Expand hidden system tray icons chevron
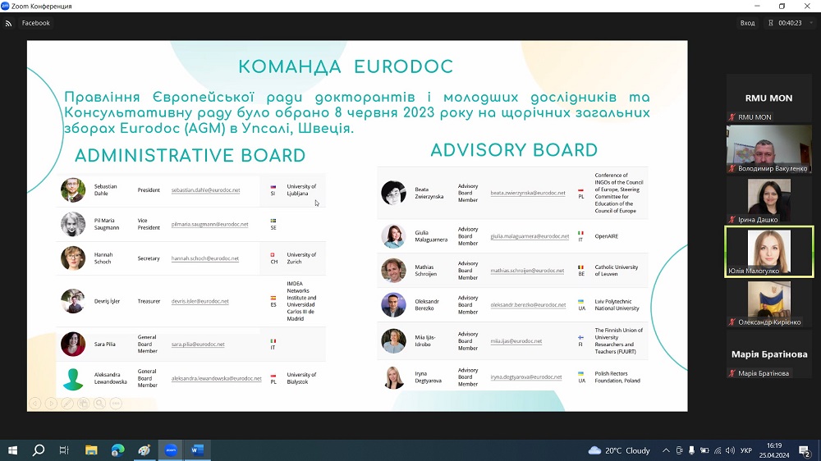 (666, 450)
